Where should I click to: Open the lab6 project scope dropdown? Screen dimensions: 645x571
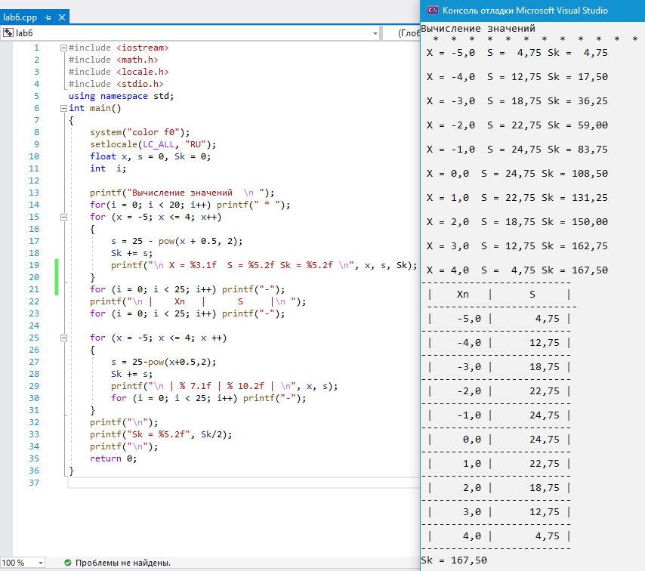tap(375, 33)
